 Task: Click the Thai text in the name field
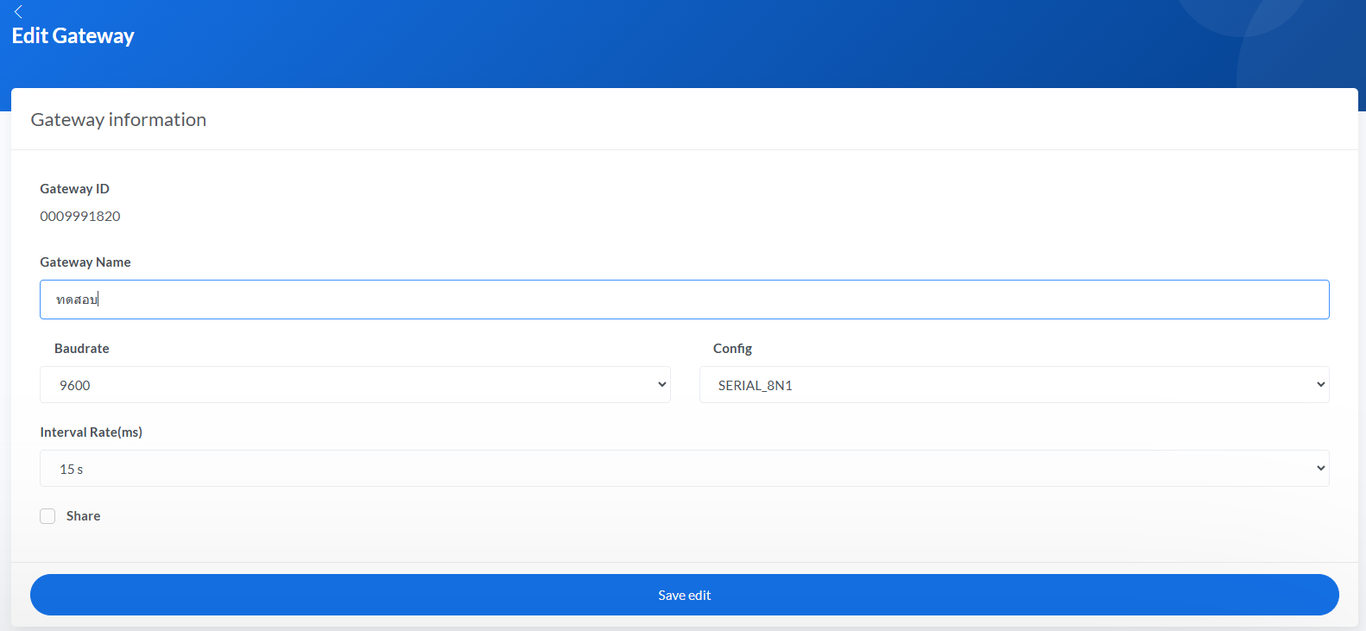click(x=77, y=300)
